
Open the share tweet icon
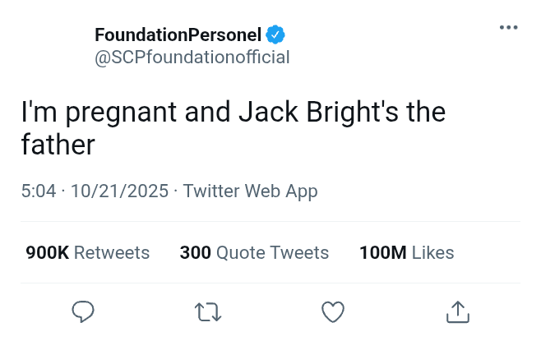(x=456, y=311)
